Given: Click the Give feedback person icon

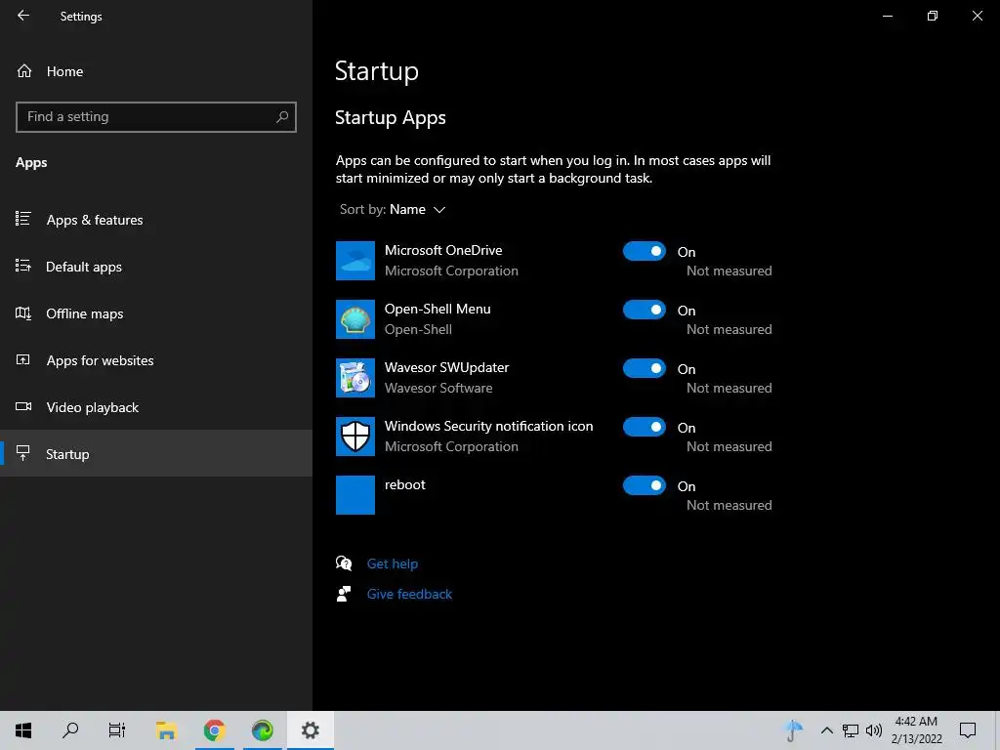Looking at the screenshot, I should (344, 594).
